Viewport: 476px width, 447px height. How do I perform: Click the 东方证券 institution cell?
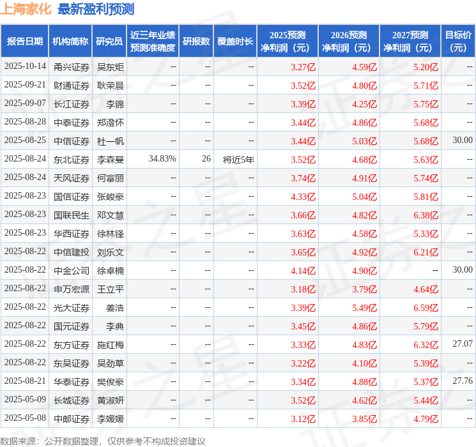(72, 345)
